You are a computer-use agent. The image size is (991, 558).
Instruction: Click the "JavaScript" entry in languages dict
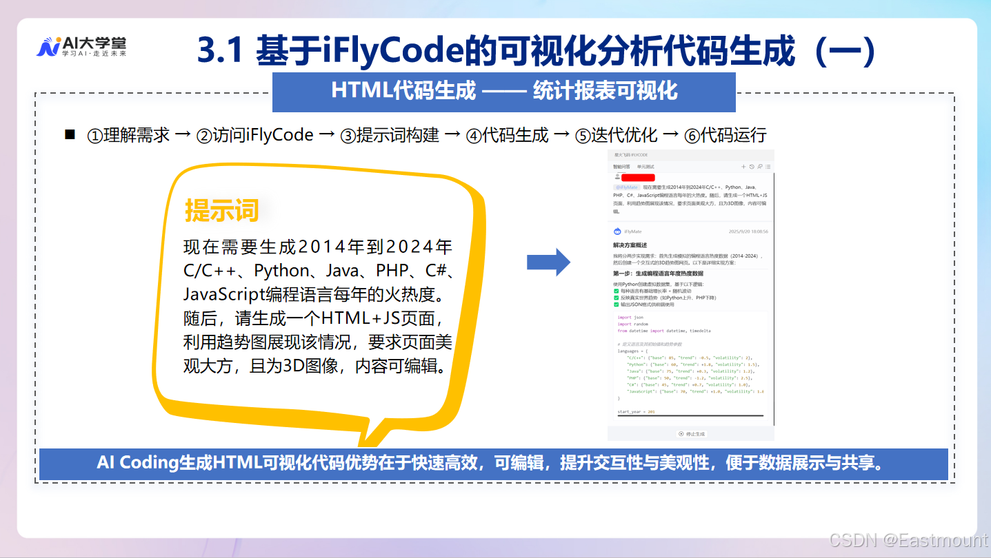[x=695, y=391]
